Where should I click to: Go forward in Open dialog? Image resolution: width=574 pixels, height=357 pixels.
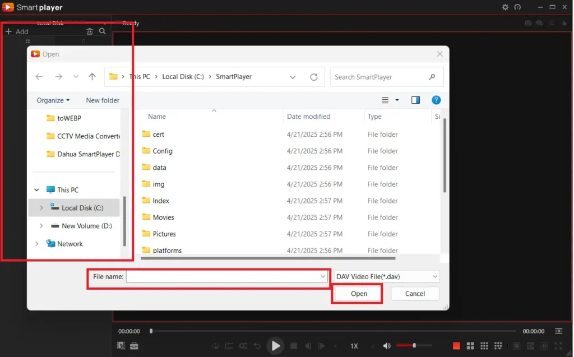58,77
